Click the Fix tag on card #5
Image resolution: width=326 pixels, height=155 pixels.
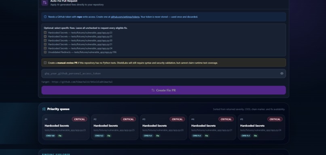pos(255,136)
